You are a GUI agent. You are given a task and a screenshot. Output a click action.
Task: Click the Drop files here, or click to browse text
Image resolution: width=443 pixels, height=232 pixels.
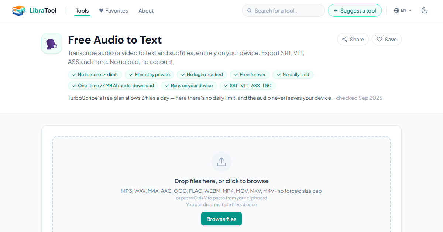pyautogui.click(x=221, y=181)
